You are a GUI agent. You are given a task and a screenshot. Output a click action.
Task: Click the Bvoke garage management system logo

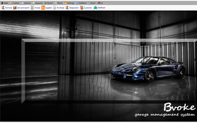point(165,110)
